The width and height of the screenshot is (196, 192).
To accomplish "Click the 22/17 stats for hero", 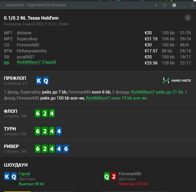I will [x=185, y=63].
